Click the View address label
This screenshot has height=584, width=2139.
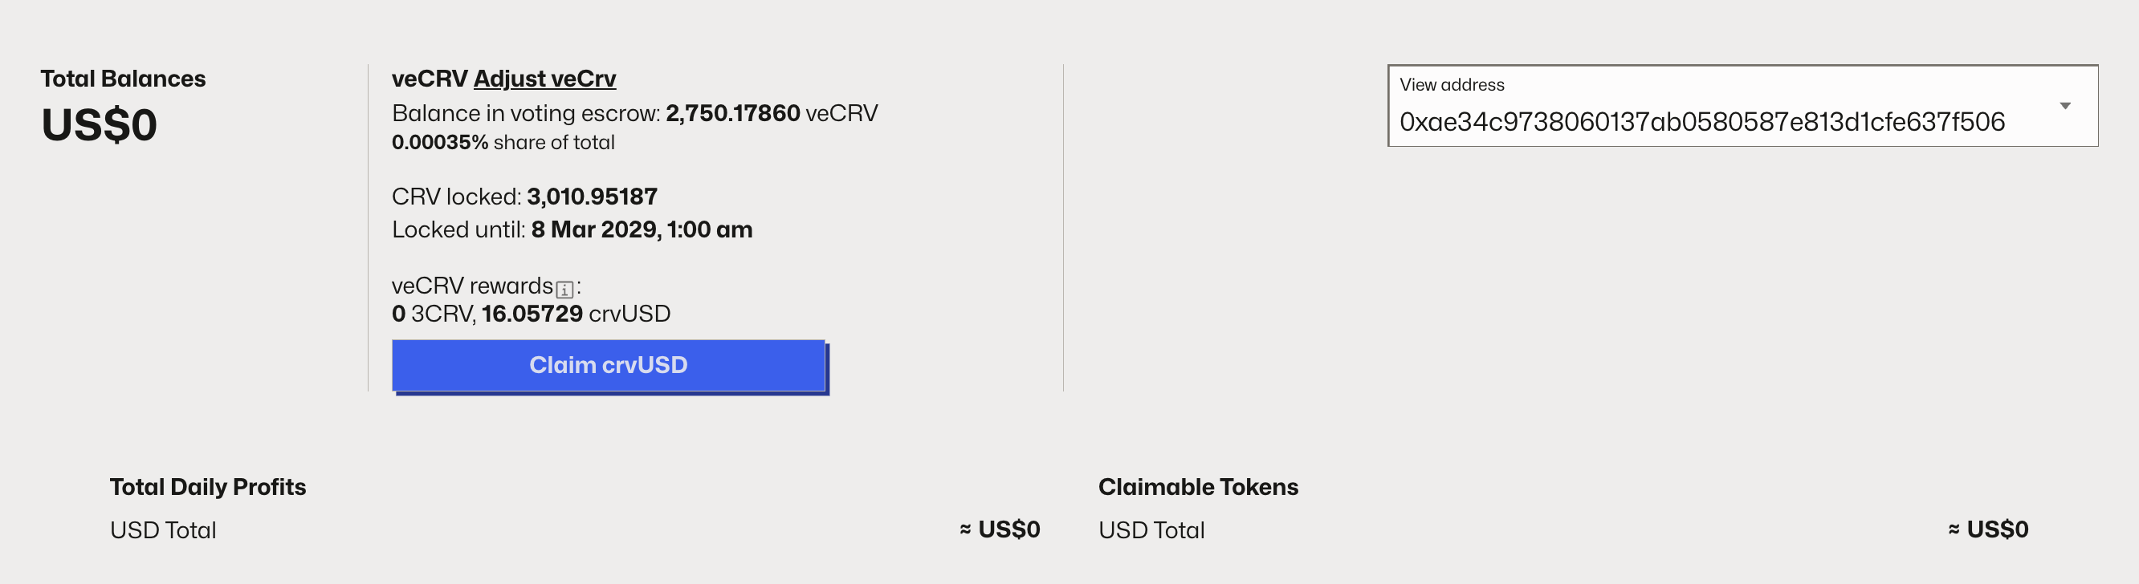tap(1452, 84)
